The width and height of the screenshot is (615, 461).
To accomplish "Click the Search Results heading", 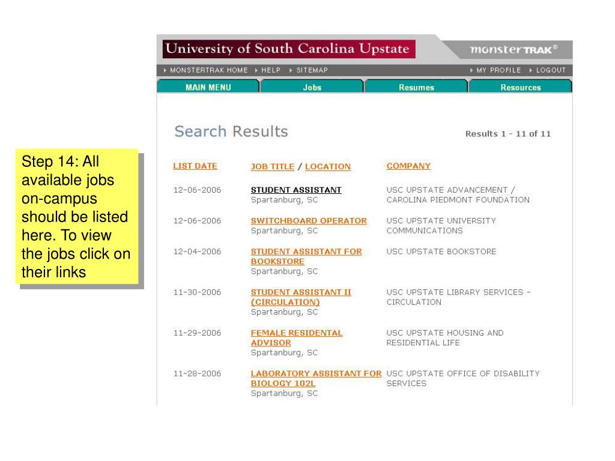I will click(x=231, y=131).
